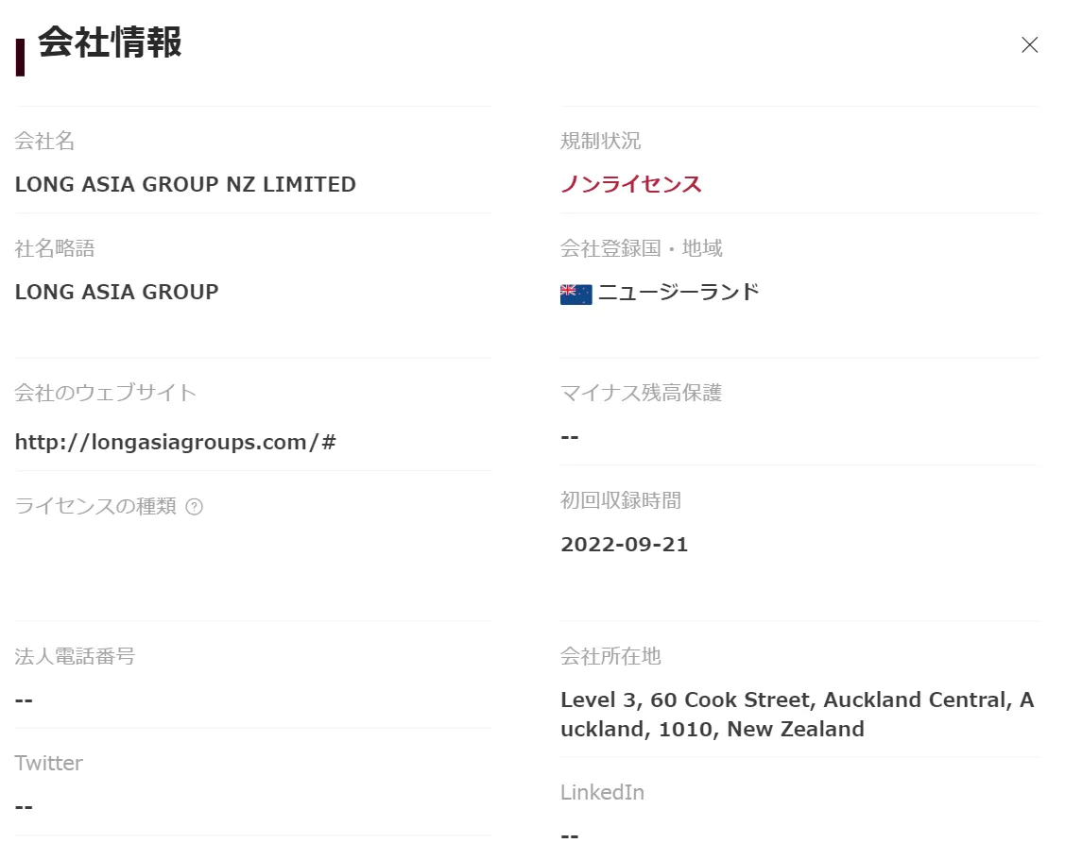
Task: Click the LinkedIn field label
Action: [x=603, y=792]
